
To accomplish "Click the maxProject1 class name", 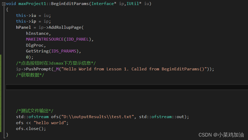I will tap(32, 4).
